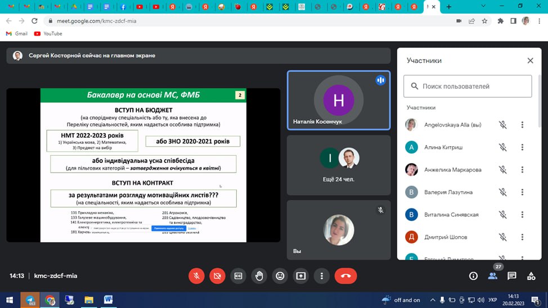The height and width of the screenshot is (308, 548).
Task: Toggle the participants panel icon
Action: [x=492, y=276]
